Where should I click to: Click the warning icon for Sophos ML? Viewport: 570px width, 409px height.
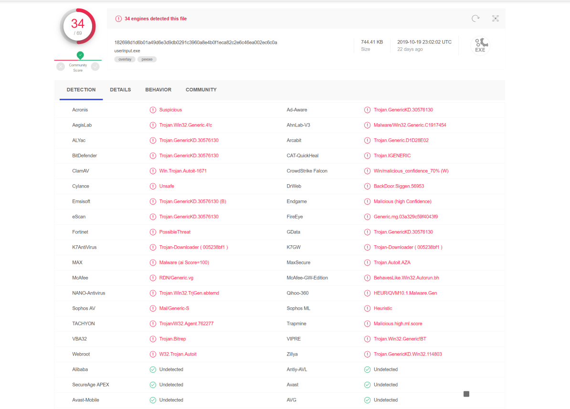367,308
